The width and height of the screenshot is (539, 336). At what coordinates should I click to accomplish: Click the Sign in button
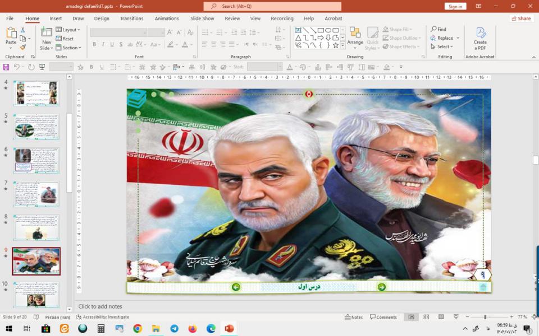click(455, 6)
